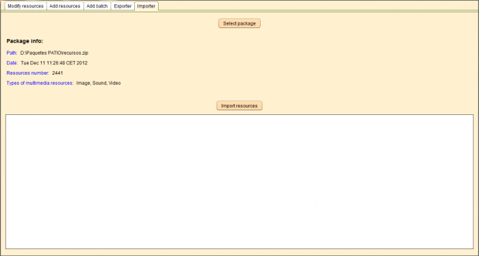The width and height of the screenshot is (479, 256).
Task: Click the blue Date label
Action: tap(12, 63)
